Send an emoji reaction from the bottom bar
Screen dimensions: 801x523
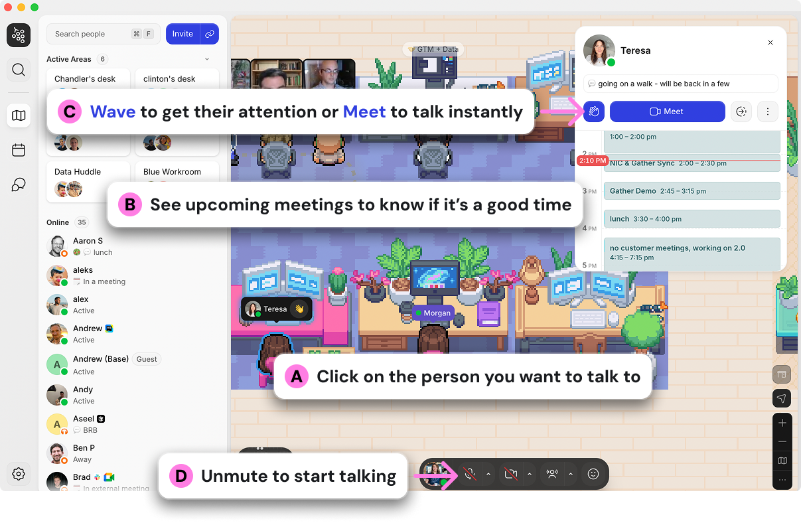tap(594, 474)
